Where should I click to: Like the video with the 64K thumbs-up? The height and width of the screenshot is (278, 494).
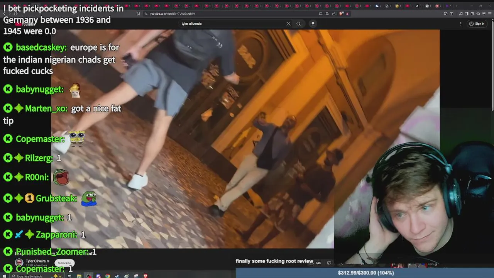[x=316, y=263]
